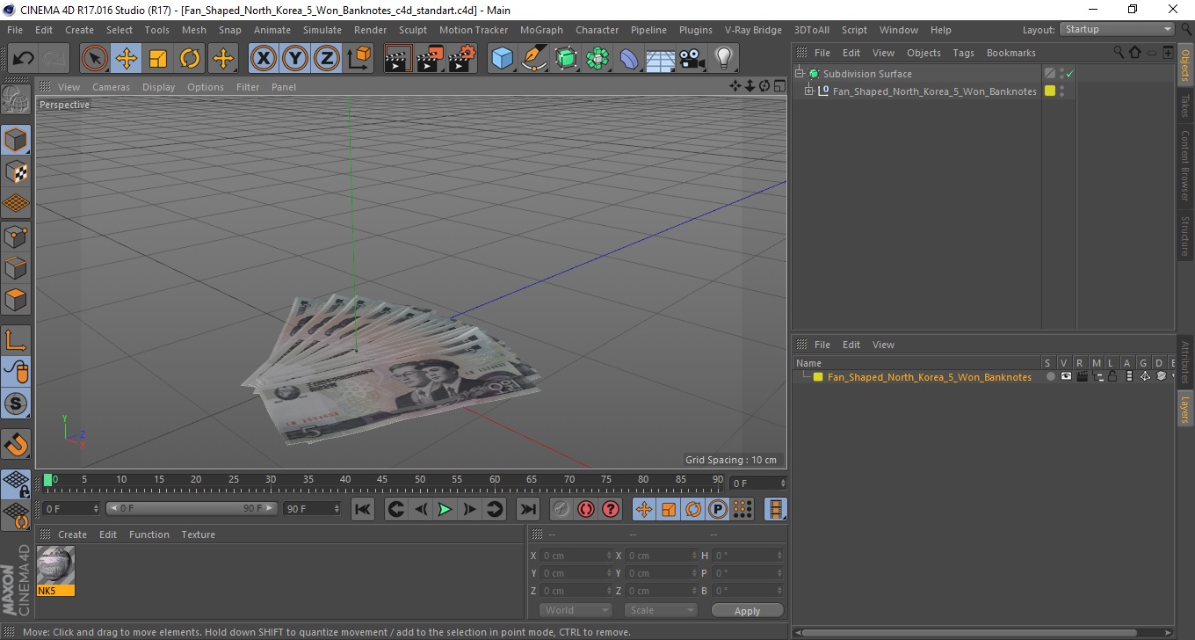Open the Scale mode dropdown
The width and height of the screenshot is (1195, 640).
(661, 610)
